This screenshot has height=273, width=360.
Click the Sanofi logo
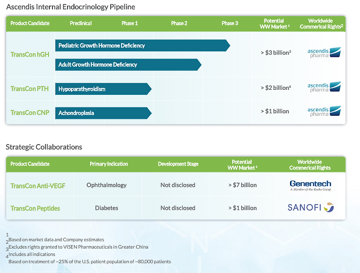[310, 208]
